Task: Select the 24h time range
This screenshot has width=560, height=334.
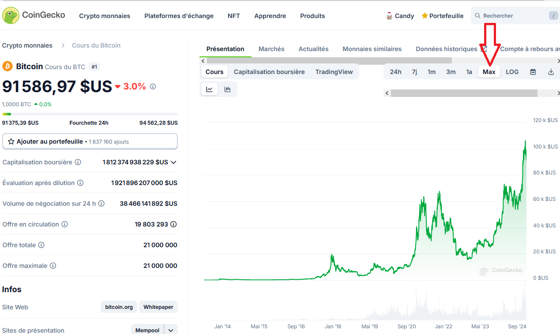Action: (395, 72)
